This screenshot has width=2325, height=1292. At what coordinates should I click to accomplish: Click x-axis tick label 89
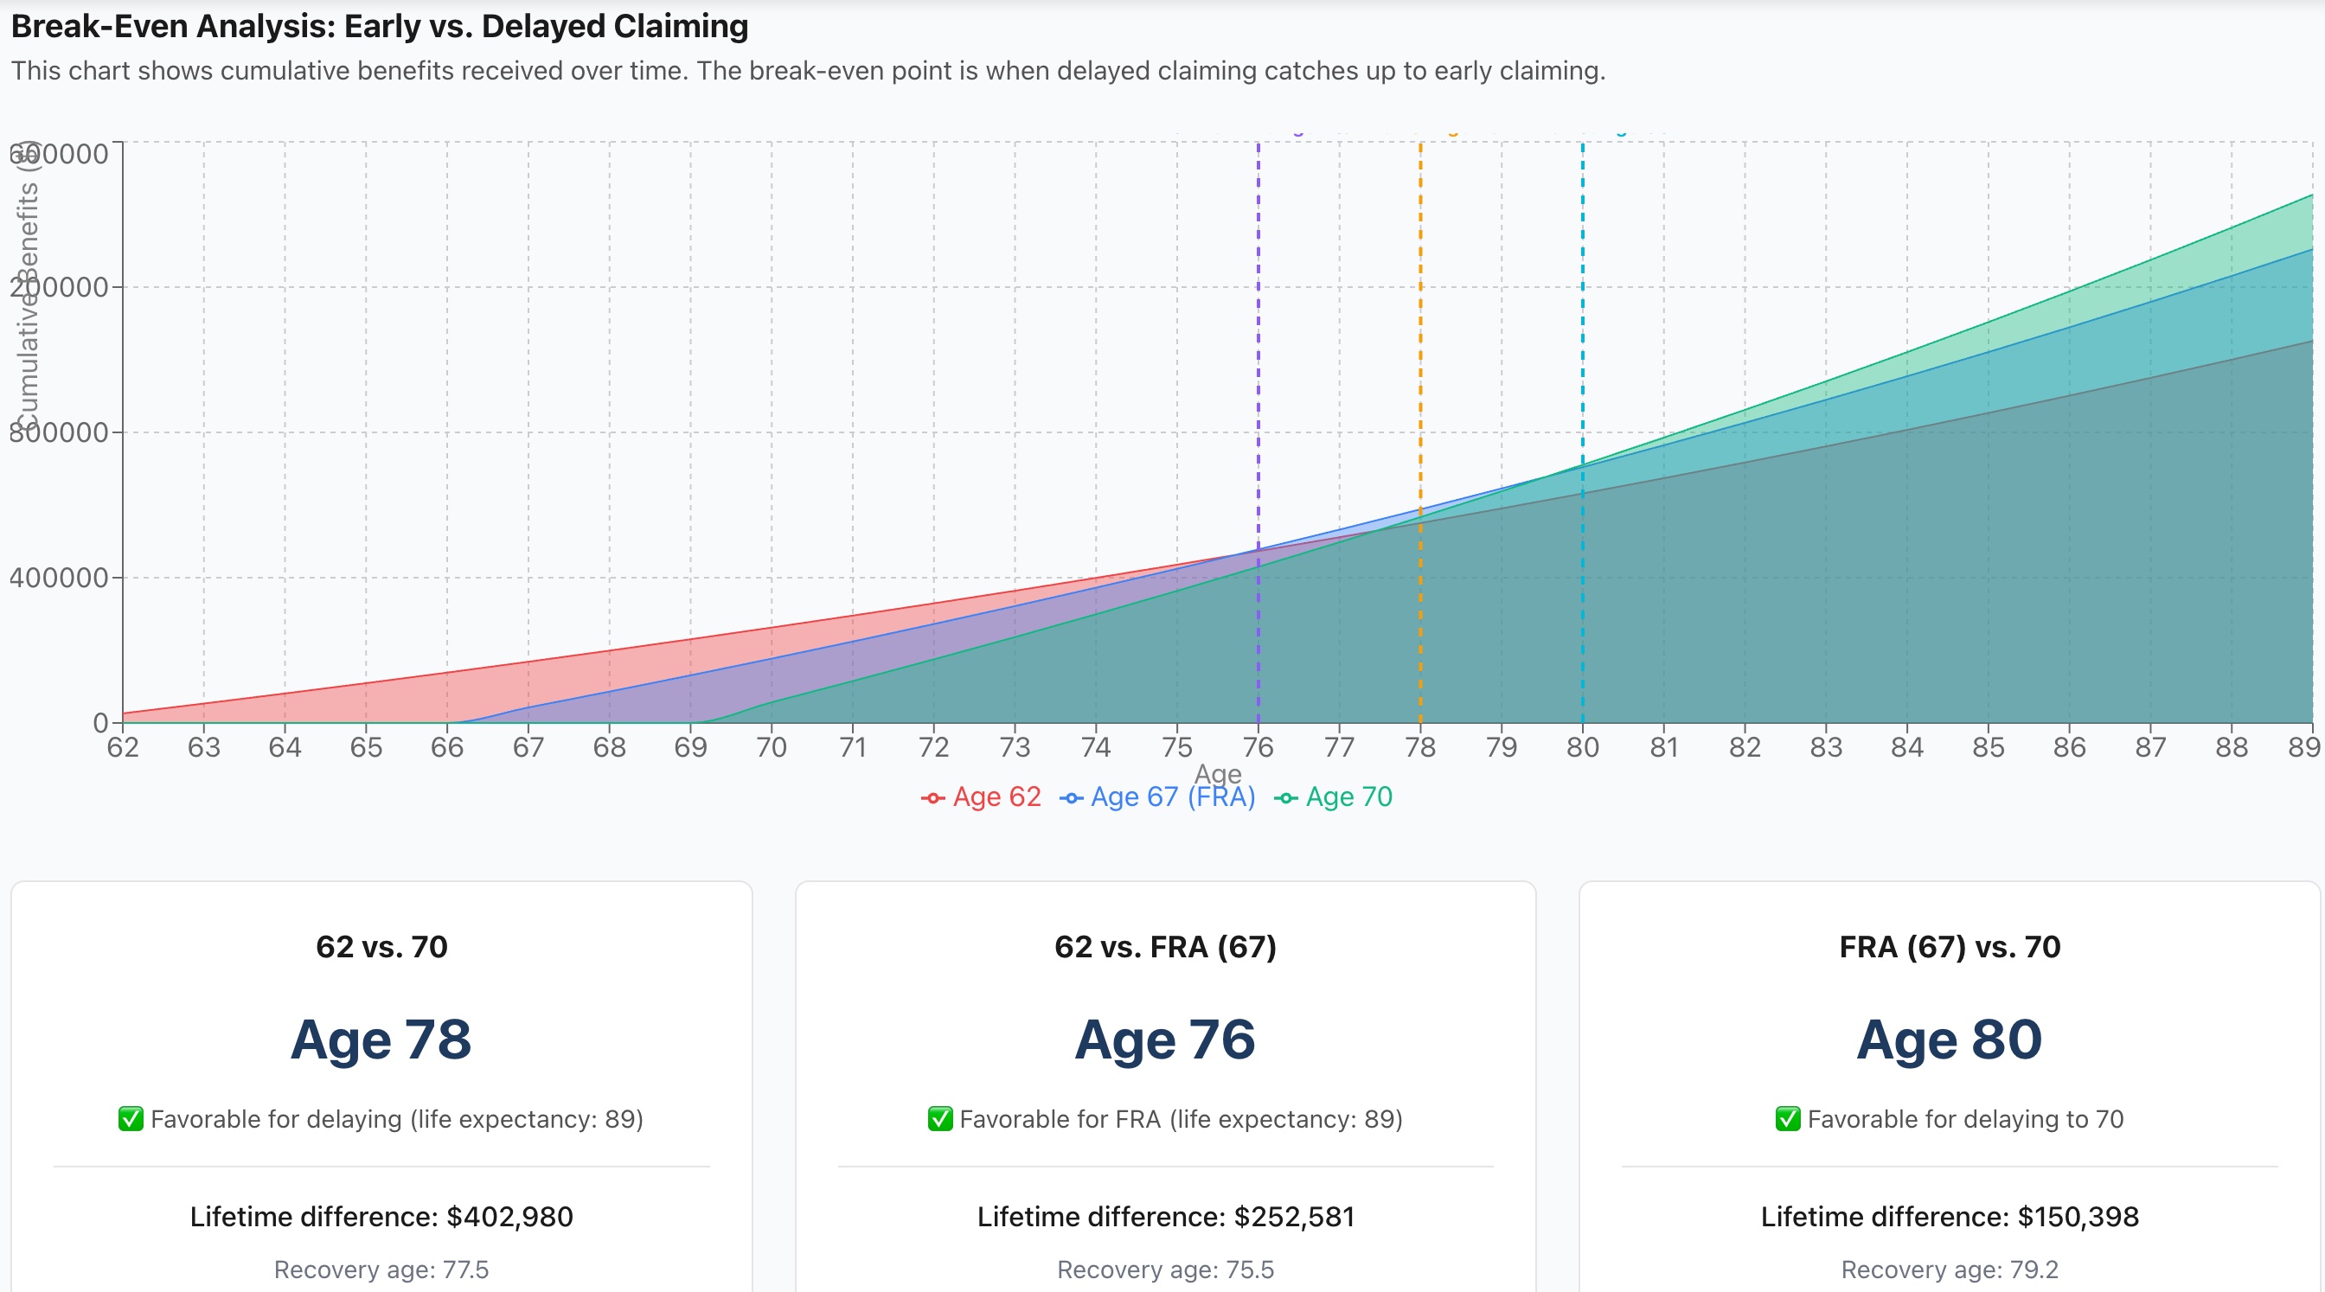(x=2304, y=747)
